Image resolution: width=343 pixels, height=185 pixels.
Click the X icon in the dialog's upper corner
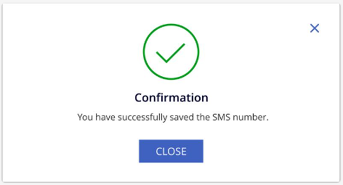click(315, 28)
